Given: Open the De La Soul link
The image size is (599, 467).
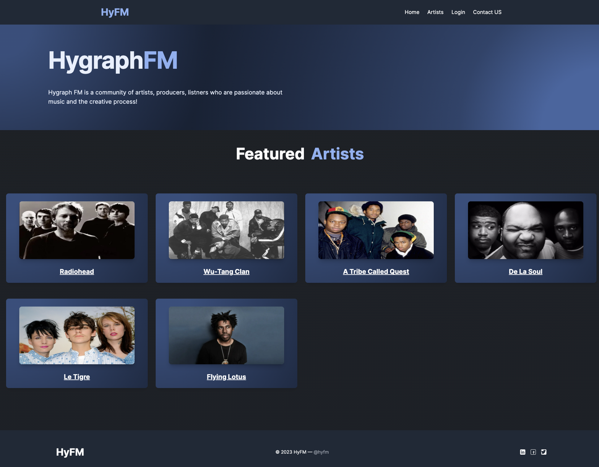Looking at the screenshot, I should click(x=525, y=271).
